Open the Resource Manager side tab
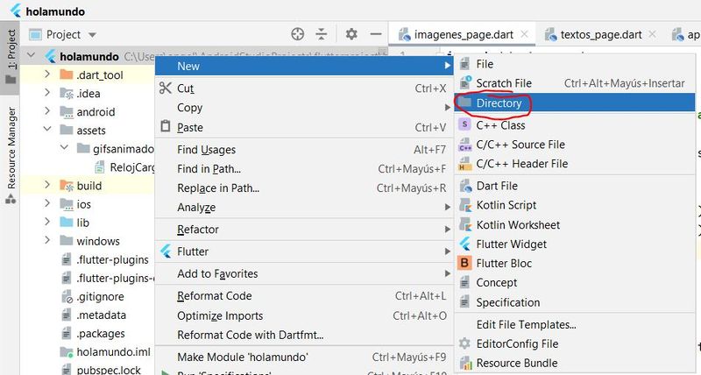The image size is (701, 375). click(11, 155)
